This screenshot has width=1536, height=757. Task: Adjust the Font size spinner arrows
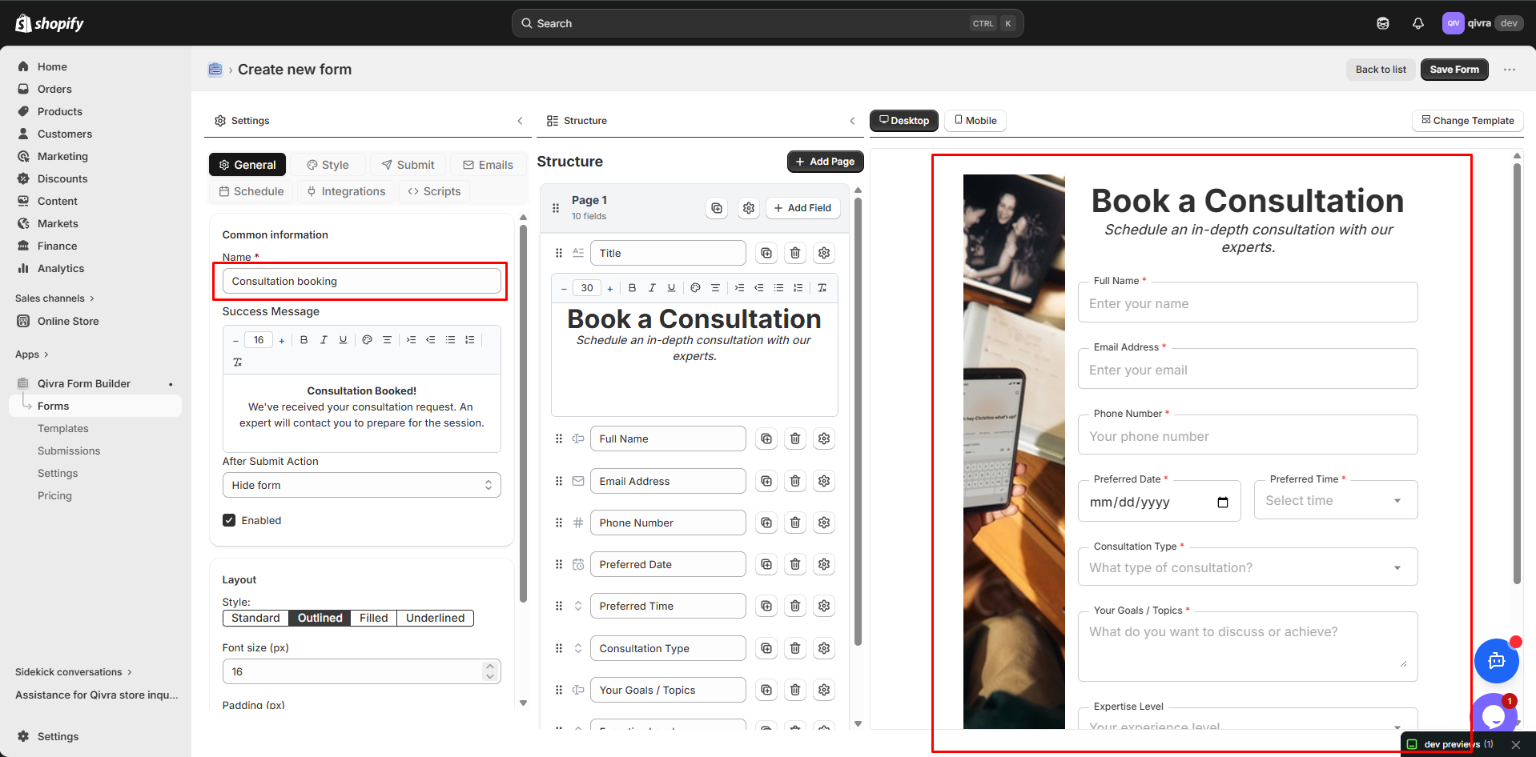click(x=490, y=671)
